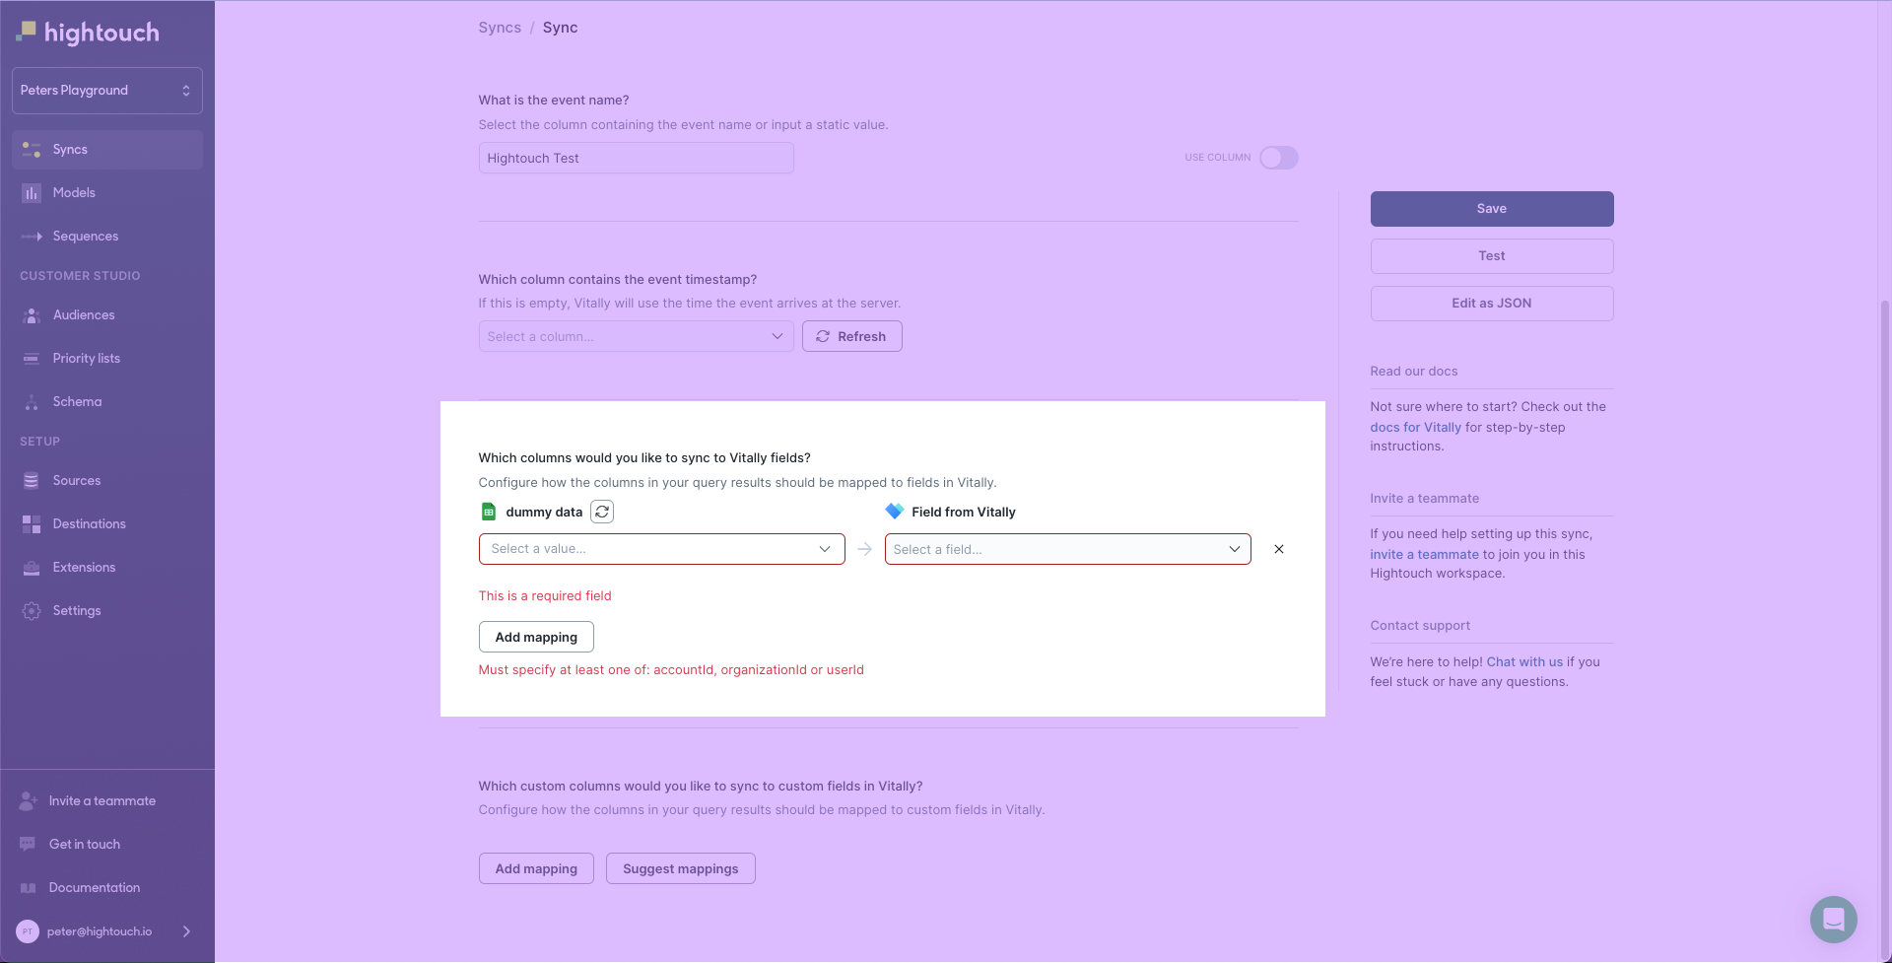This screenshot has width=1892, height=963.
Task: Go to Sources in sidebar
Action: 107,481
